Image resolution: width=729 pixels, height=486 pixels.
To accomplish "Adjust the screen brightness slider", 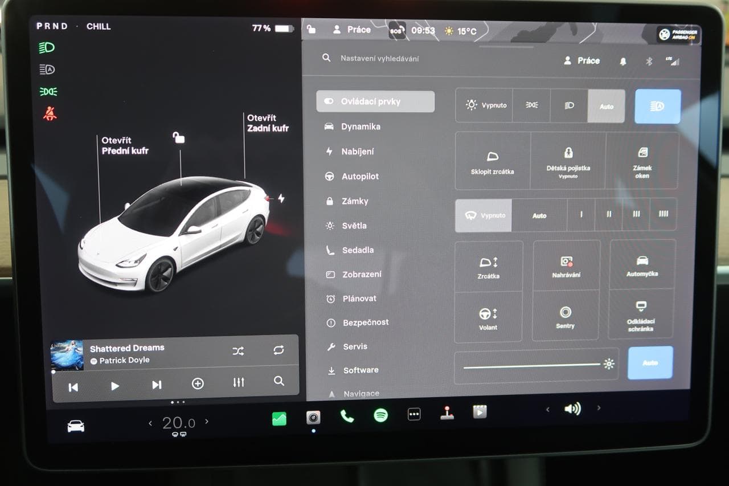I will [x=535, y=363].
